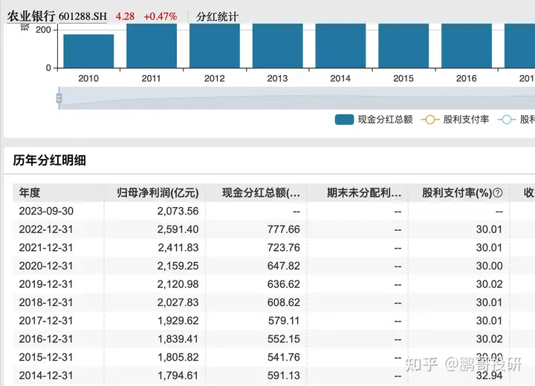
Task: Open the help icon beside 股利支付率(%)
Action: point(498,193)
